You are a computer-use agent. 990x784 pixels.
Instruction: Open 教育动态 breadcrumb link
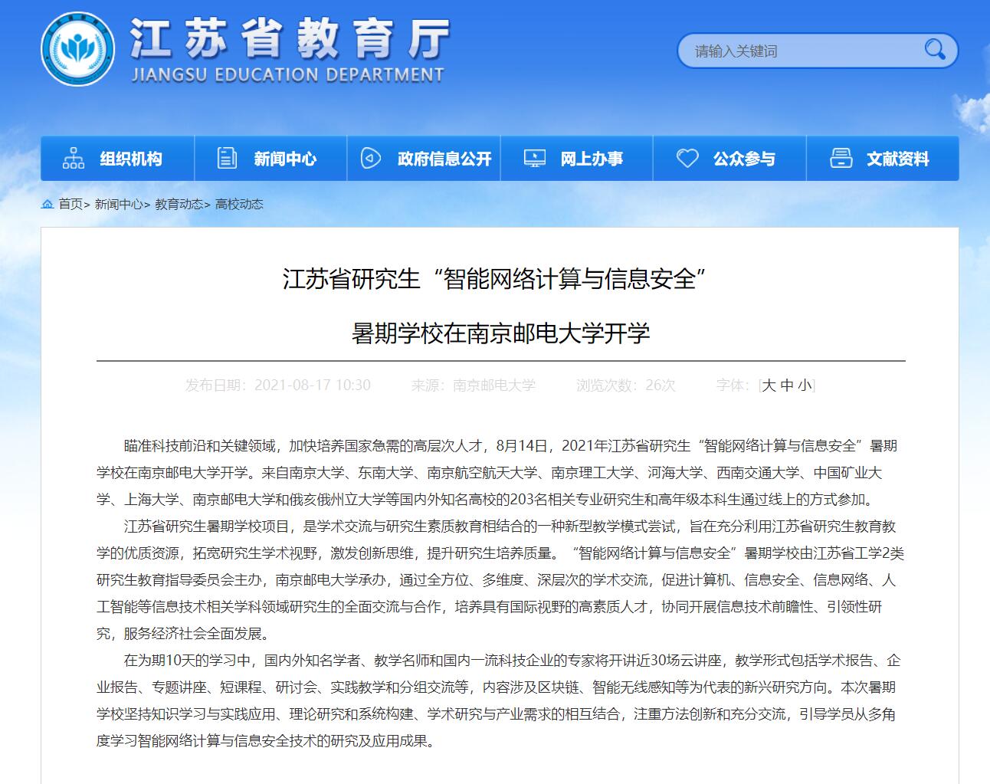click(x=179, y=204)
